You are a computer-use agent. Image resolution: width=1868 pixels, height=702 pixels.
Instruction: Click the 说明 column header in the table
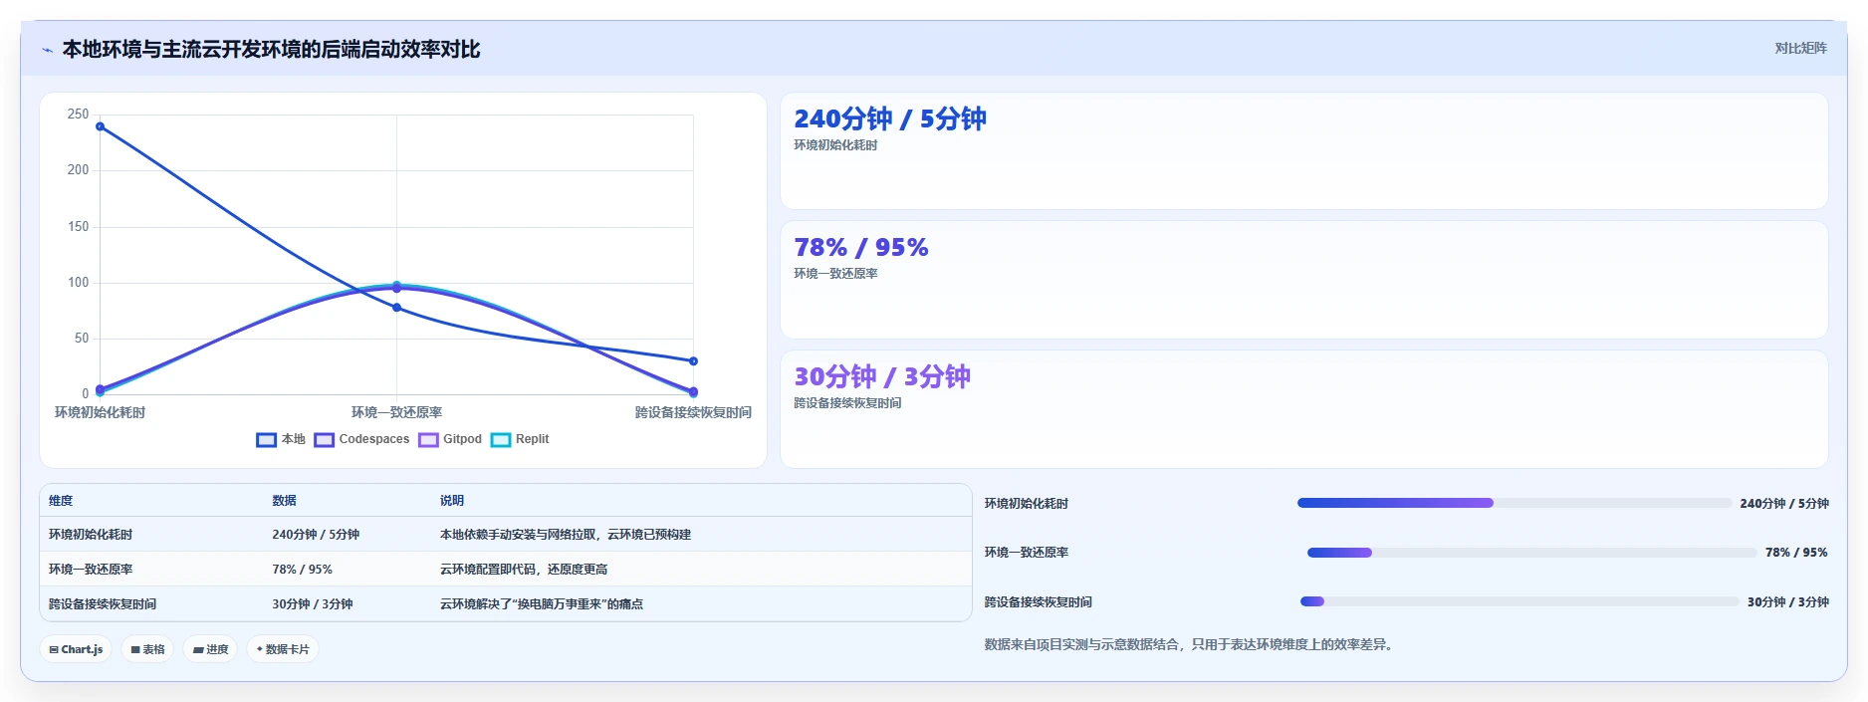[452, 501]
